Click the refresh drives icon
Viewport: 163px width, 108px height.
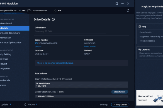click(128, 11)
